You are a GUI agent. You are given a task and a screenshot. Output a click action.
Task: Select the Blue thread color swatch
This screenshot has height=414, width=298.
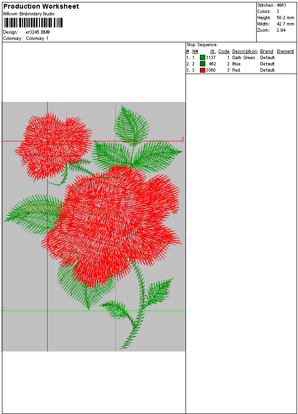click(202, 64)
